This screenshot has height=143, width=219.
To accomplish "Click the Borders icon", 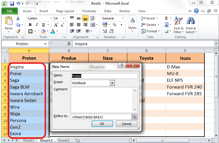I will coord(30,31).
